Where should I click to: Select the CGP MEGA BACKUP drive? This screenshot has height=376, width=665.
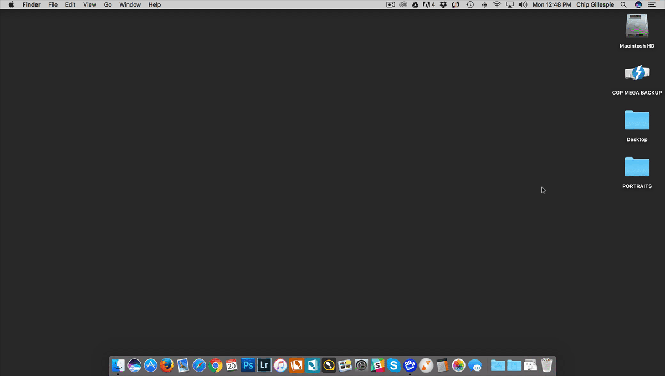[x=637, y=73]
